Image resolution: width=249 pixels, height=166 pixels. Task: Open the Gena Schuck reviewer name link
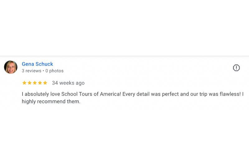click(37, 64)
